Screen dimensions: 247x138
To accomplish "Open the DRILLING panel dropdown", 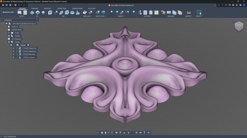I will click(87, 16).
